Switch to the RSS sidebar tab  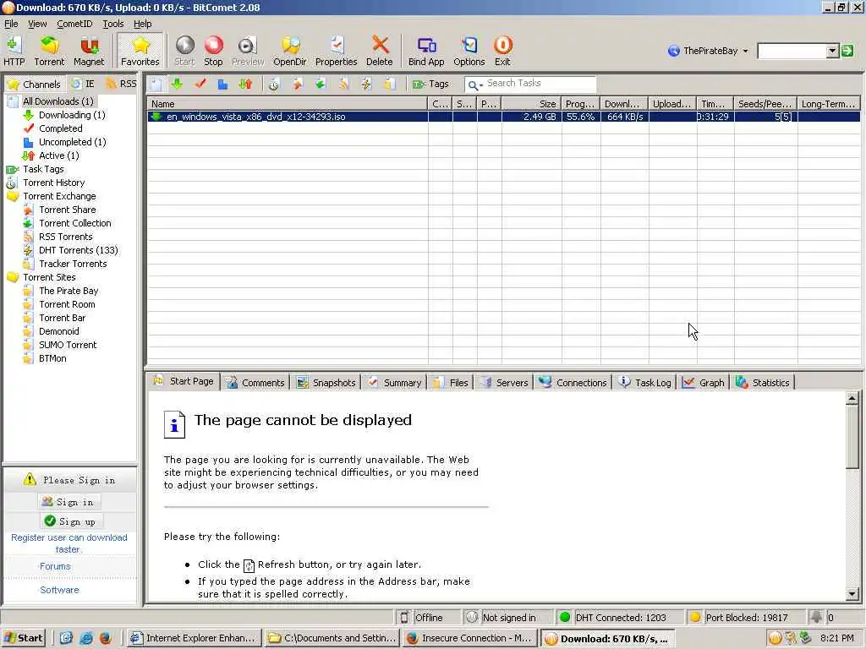(122, 84)
